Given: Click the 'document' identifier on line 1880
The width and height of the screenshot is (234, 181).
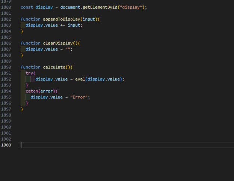Looking at the screenshot, I should pyautogui.click(x=70, y=7).
